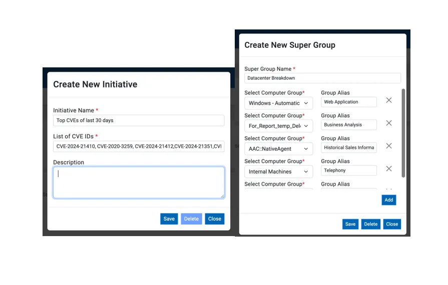
Task: Click inside the Description text area
Action: pyautogui.click(x=139, y=182)
